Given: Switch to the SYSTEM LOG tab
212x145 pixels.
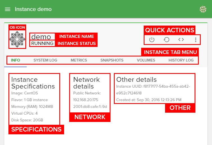Looking at the screenshot, I should coord(45,60).
